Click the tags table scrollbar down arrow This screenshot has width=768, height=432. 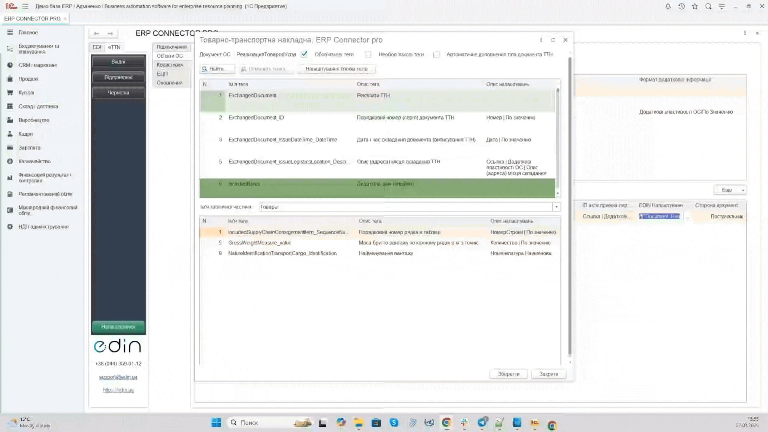click(x=558, y=194)
